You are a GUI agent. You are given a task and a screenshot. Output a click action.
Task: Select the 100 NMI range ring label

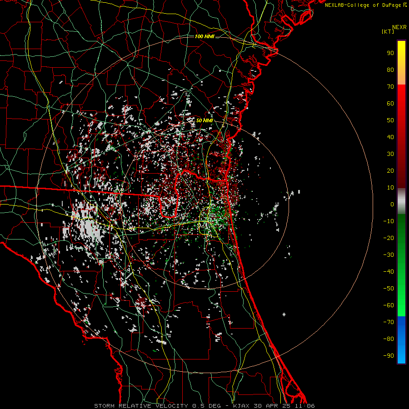point(204,36)
